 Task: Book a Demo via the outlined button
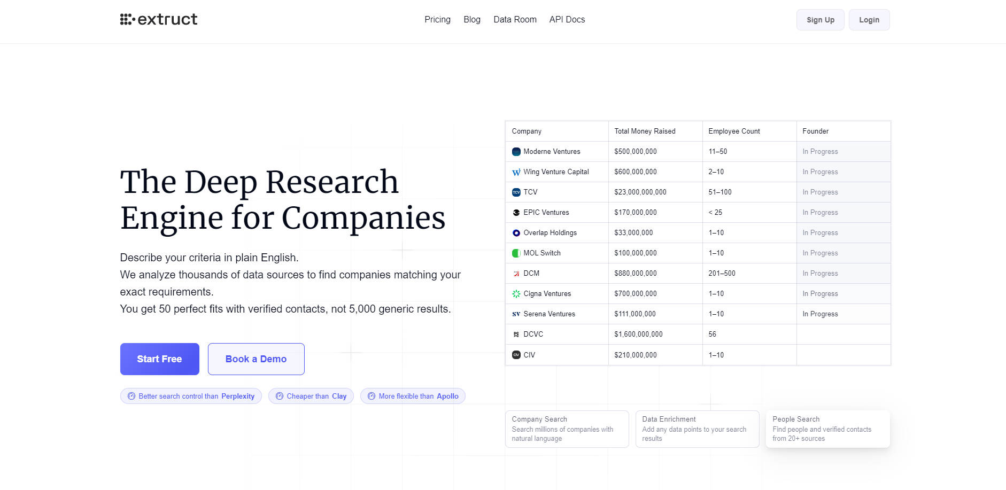(x=256, y=359)
